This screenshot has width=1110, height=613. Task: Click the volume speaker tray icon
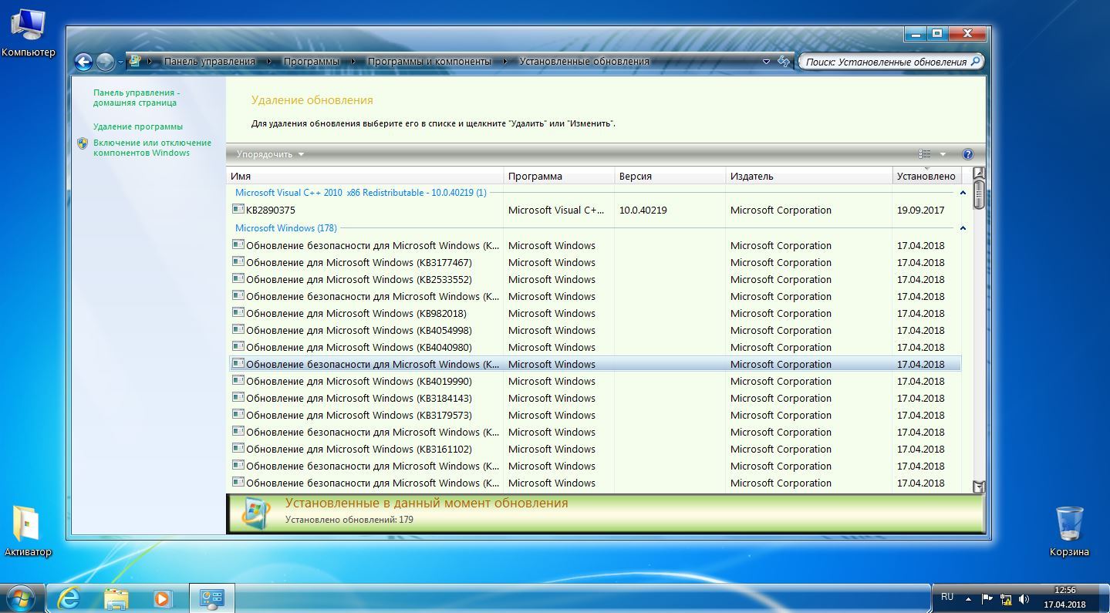1024,598
